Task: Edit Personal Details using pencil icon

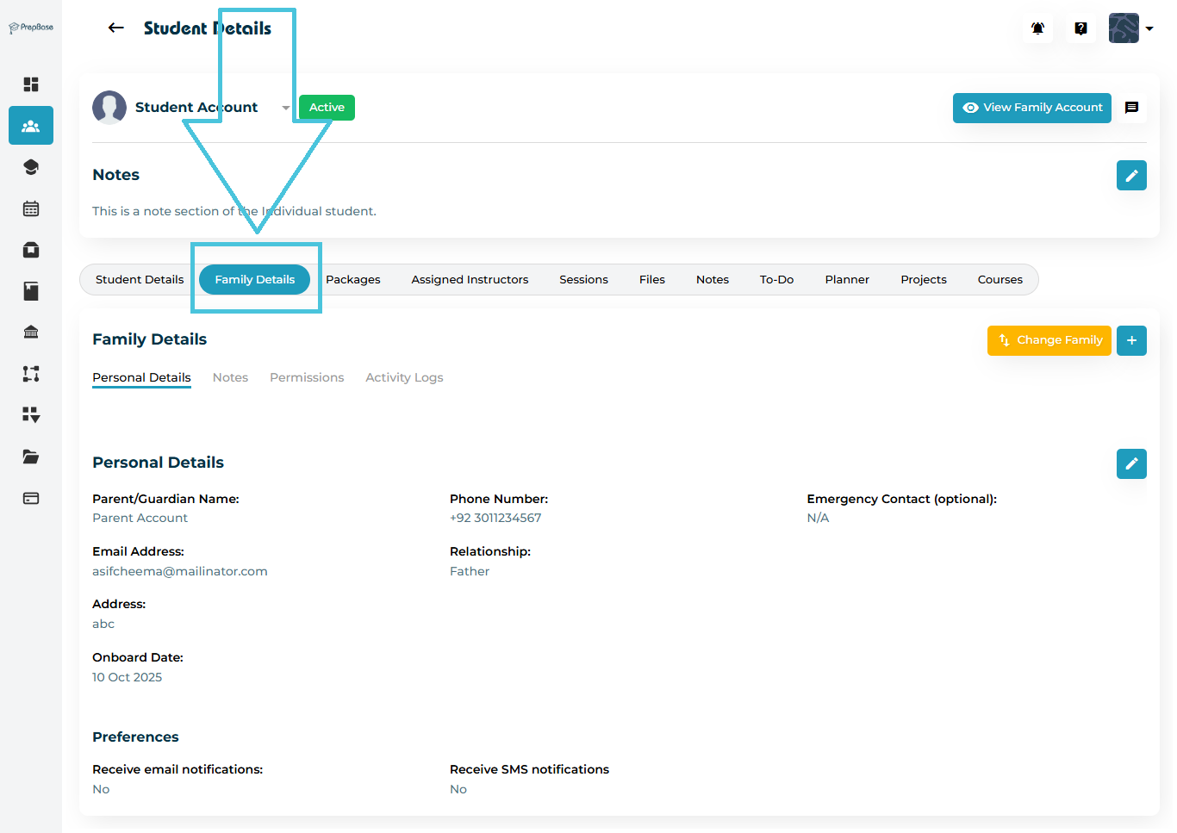Action: pos(1130,463)
